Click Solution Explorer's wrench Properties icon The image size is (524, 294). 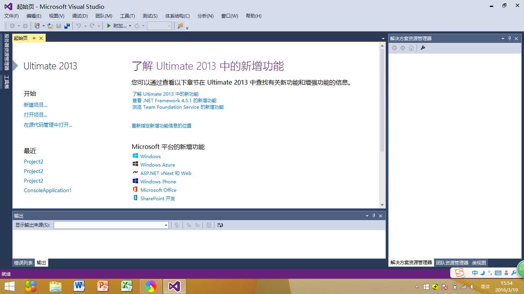click(x=423, y=48)
